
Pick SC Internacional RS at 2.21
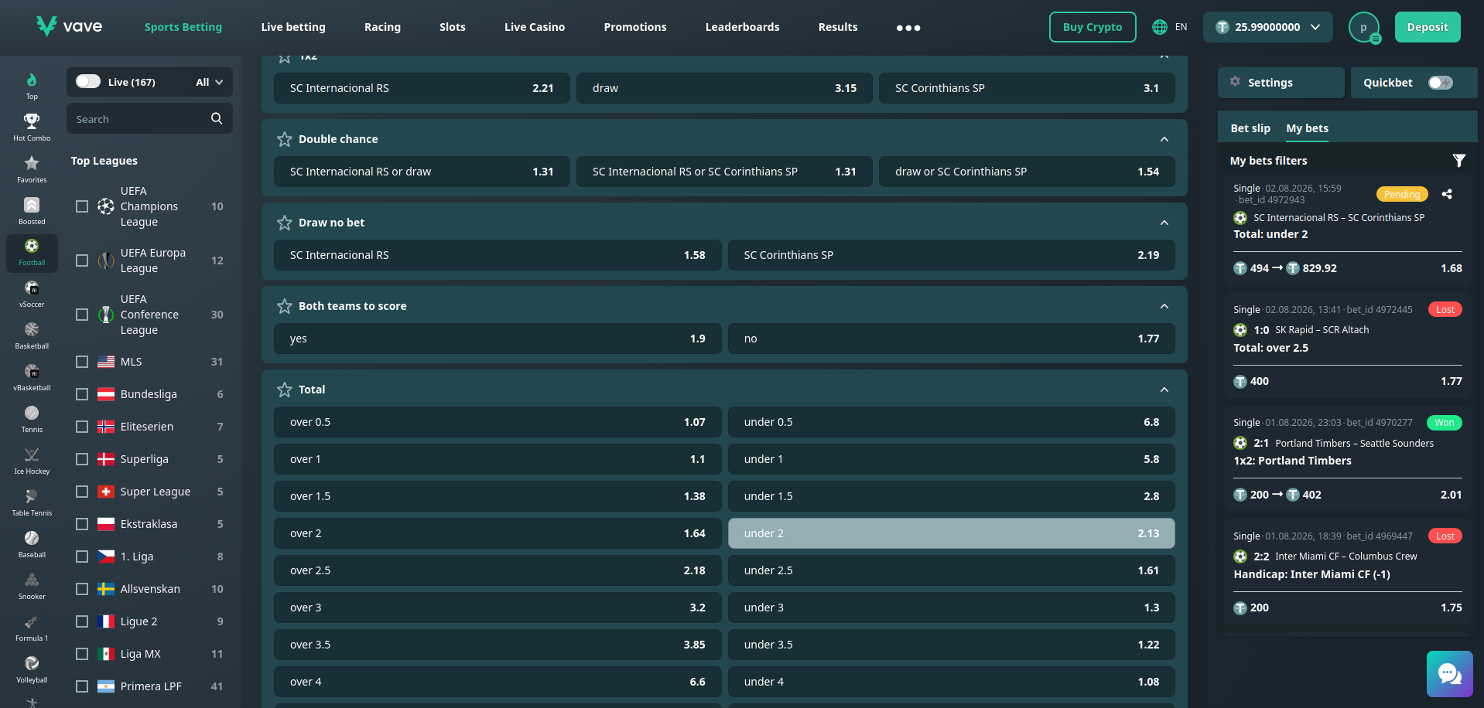422,88
